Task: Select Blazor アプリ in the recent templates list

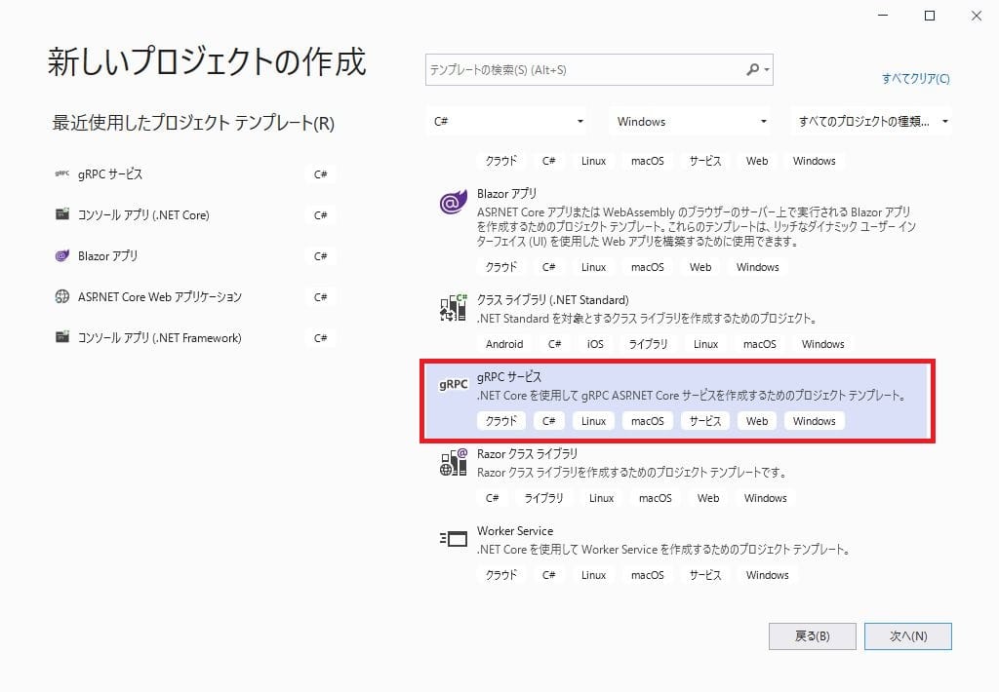Action: click(x=107, y=255)
